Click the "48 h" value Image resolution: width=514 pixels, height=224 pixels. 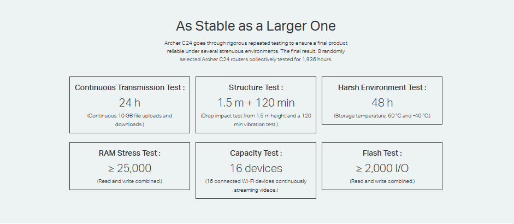(x=382, y=103)
